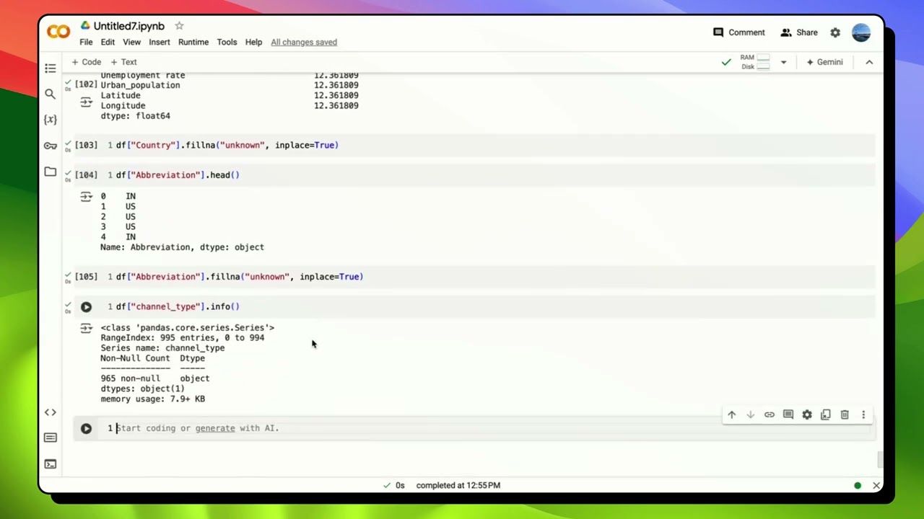This screenshot has width=924, height=519.
Task: Close the bottom status bar
Action: tap(876, 485)
